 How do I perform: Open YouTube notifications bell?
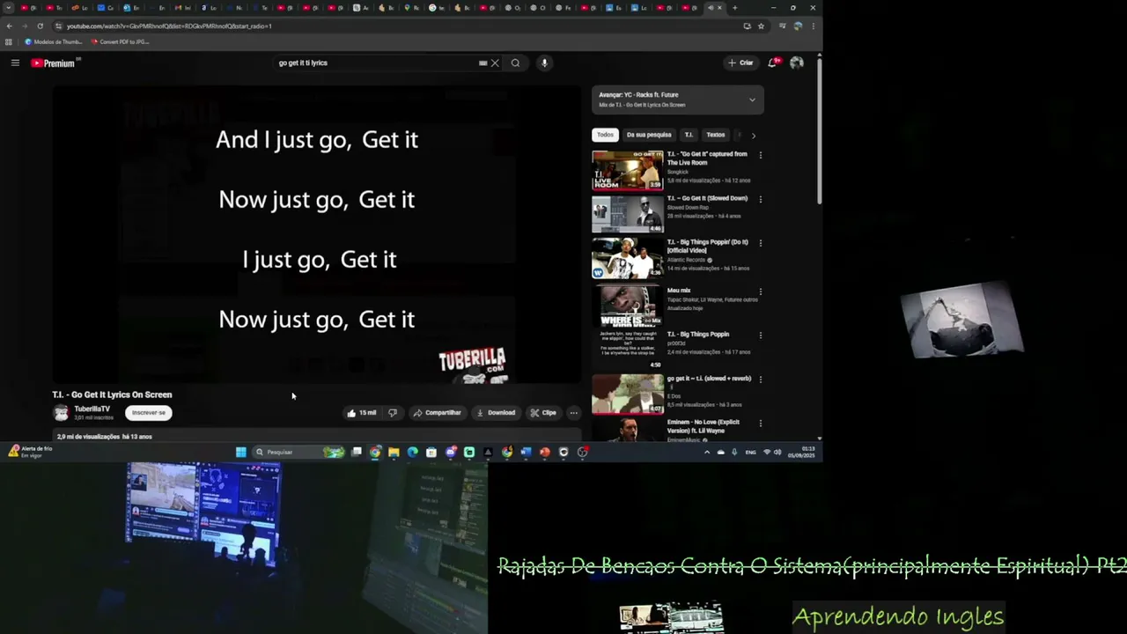point(772,63)
